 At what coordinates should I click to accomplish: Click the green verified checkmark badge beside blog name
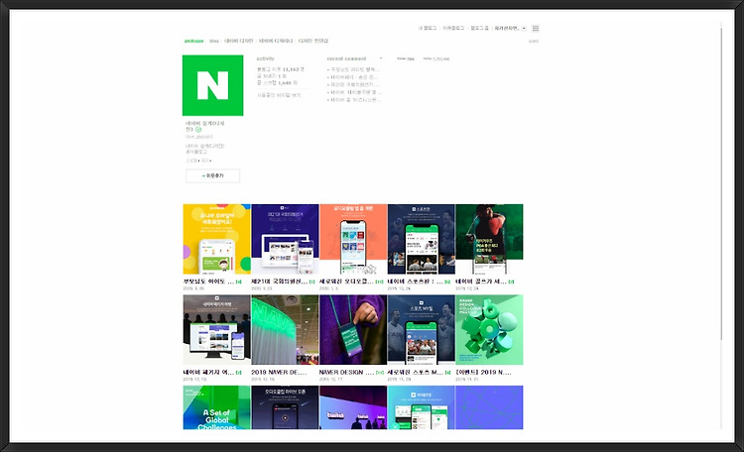[198, 130]
